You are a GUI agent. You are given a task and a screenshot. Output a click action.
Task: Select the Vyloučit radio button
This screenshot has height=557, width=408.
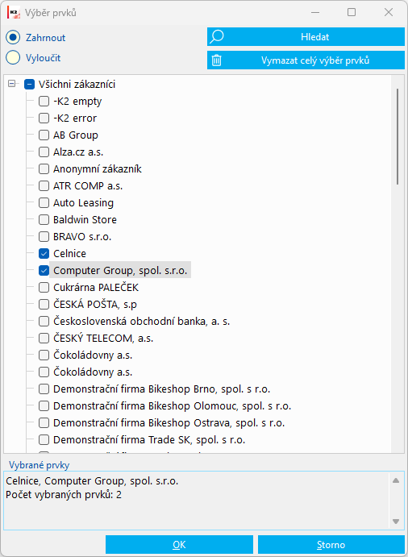13,58
